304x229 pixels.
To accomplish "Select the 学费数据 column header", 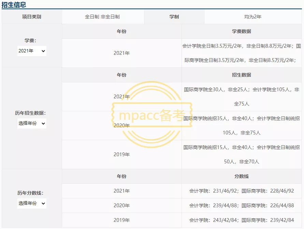I will click(x=242, y=31).
